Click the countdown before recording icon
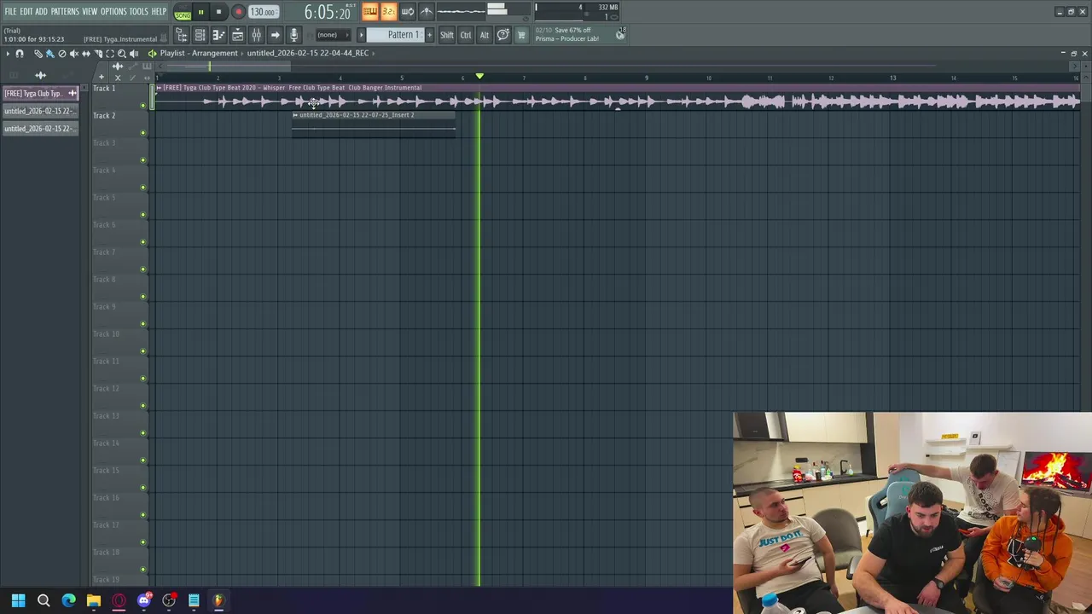This screenshot has width=1092, height=614. coord(388,11)
